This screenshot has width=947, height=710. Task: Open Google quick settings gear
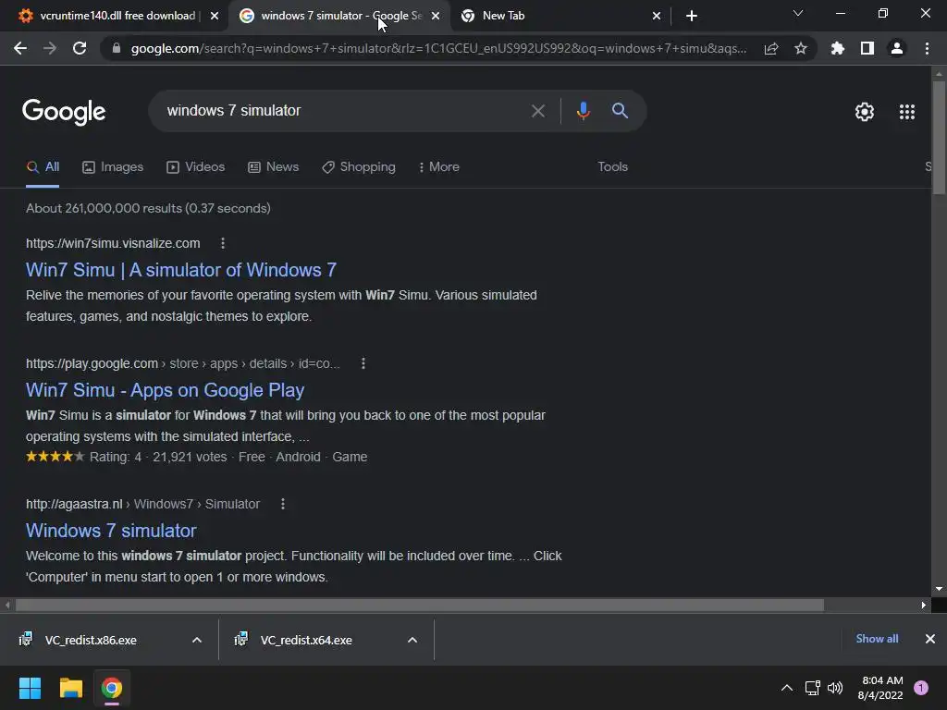pyautogui.click(x=865, y=112)
